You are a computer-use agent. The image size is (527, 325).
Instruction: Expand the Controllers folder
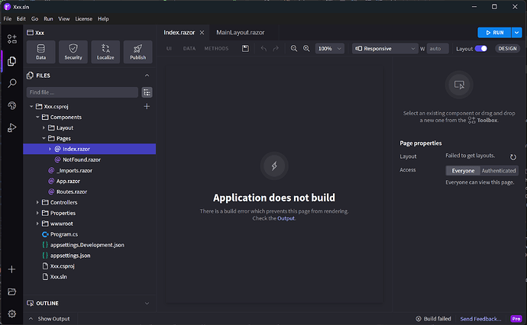click(37, 202)
